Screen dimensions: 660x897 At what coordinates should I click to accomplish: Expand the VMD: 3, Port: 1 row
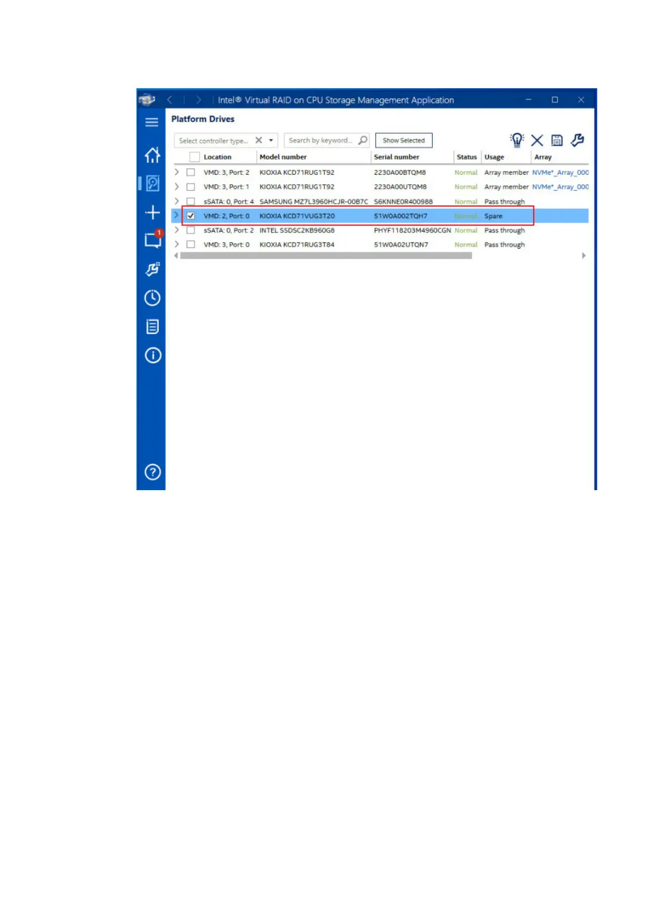177,187
